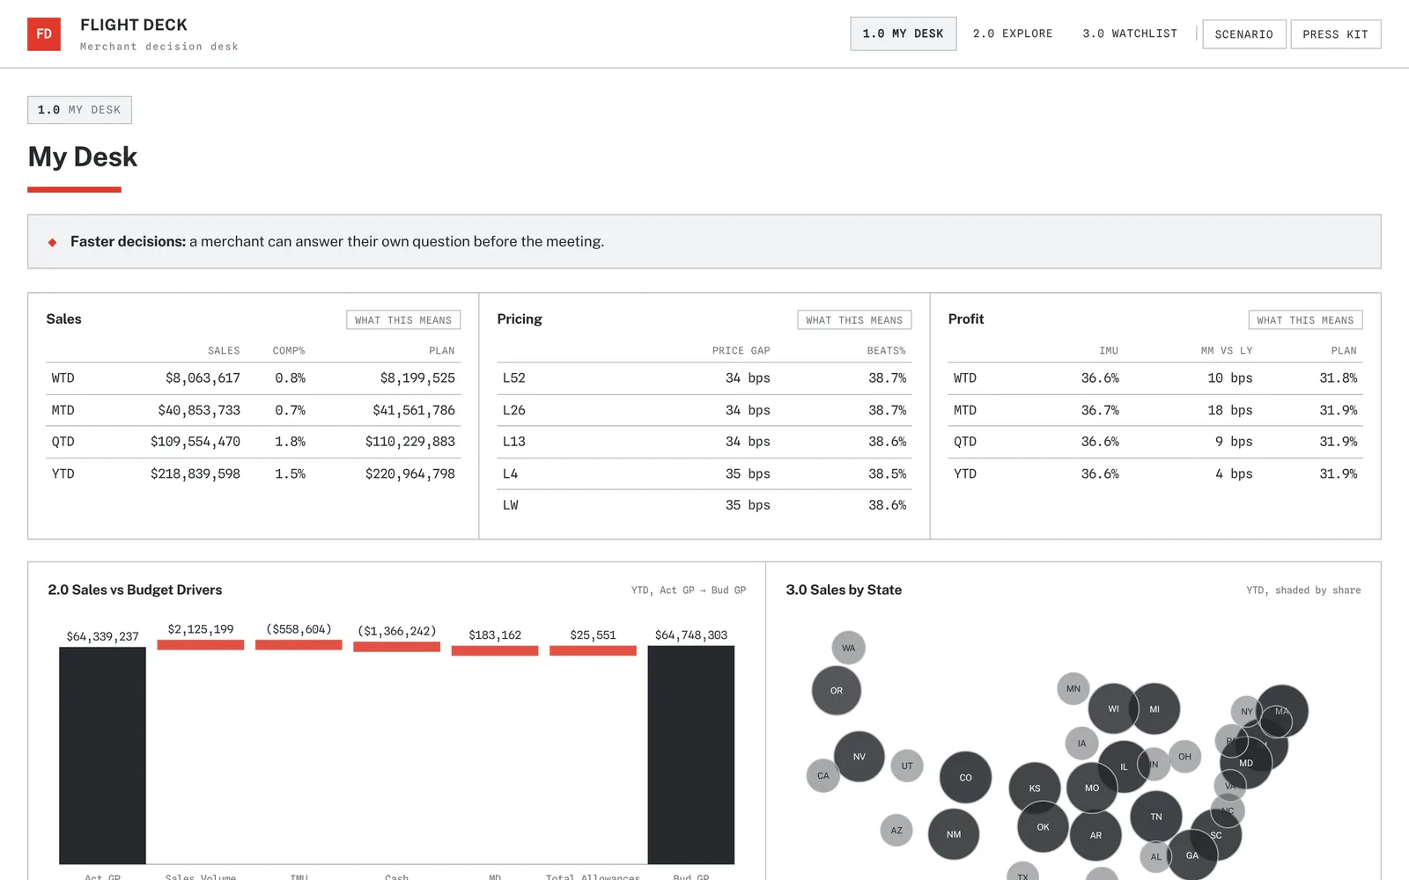Open the Press Kit button
This screenshot has height=880, width=1409.
(x=1335, y=34)
